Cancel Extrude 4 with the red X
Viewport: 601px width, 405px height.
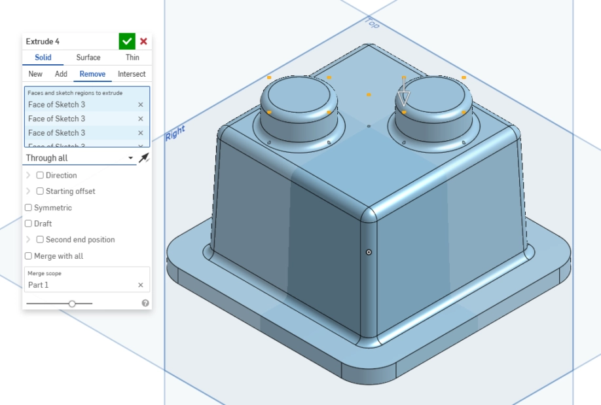(x=144, y=41)
